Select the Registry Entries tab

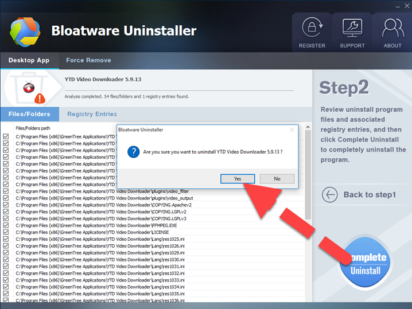(x=92, y=114)
